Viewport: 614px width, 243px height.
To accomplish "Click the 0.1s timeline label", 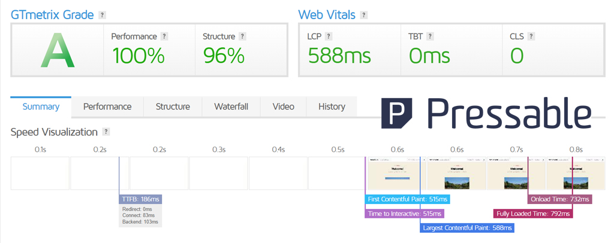I will coord(40,150).
